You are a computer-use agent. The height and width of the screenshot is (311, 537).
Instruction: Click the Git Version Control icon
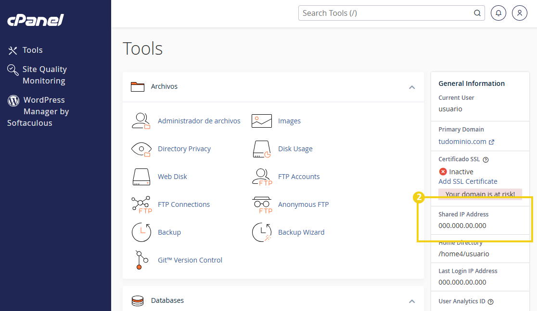[x=141, y=260]
